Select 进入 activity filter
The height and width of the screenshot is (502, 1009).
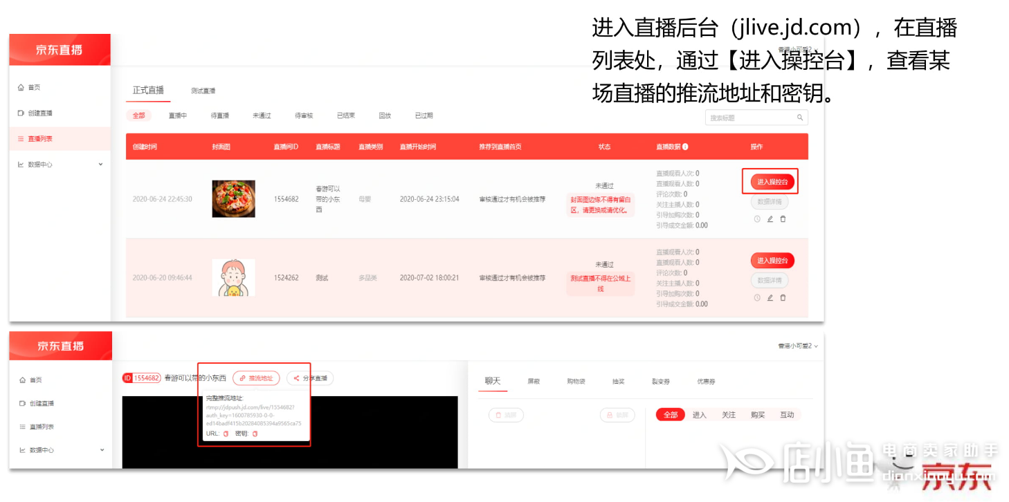coord(700,415)
